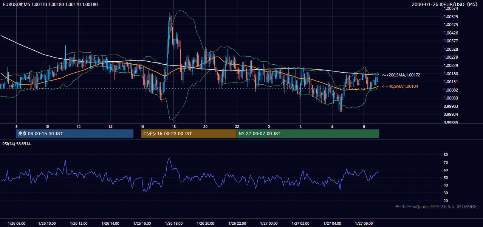483x227 pixels.
Task: Click the 0.99934 price axis label
Action: (451, 114)
